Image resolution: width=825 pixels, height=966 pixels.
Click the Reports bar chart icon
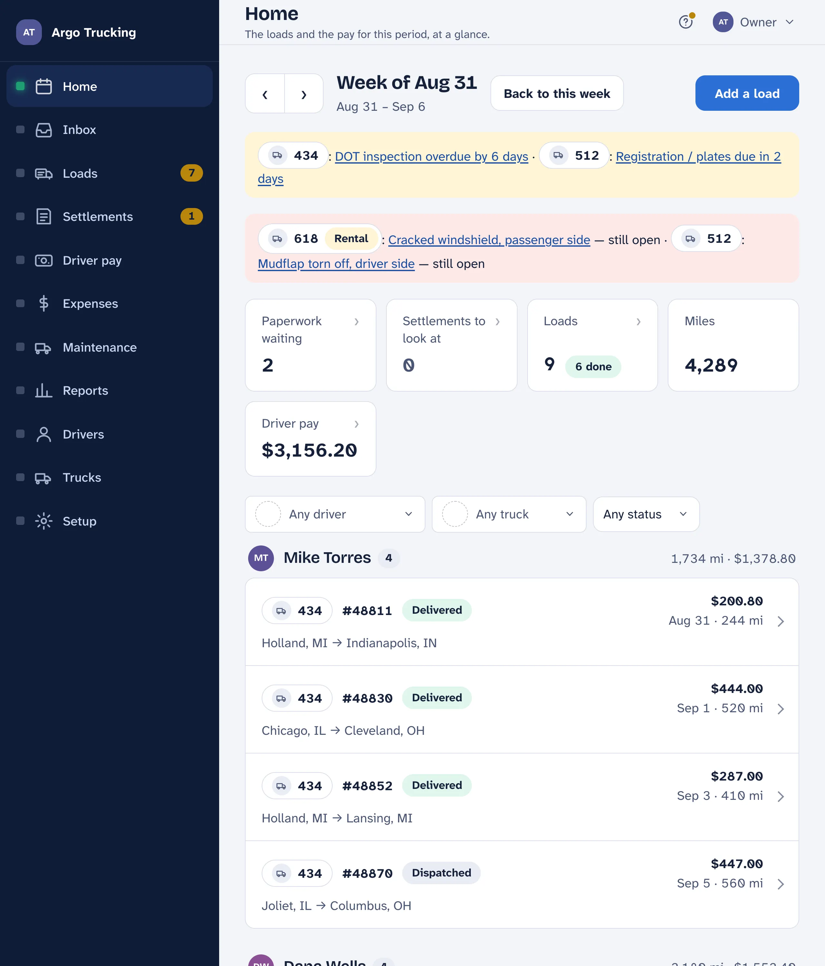[x=44, y=391]
